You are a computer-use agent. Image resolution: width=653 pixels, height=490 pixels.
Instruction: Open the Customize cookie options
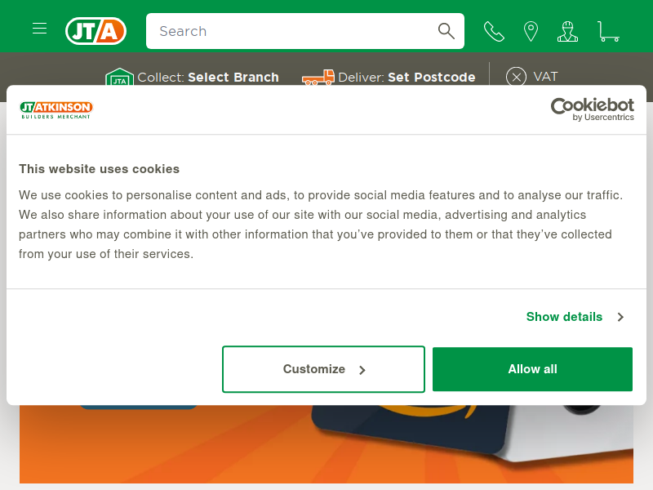323,369
